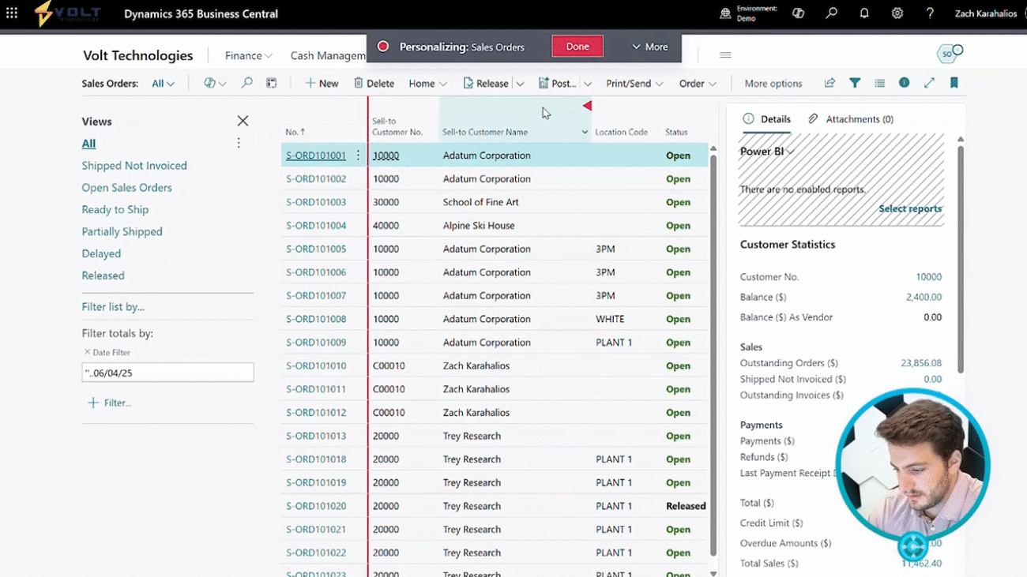The height and width of the screenshot is (577, 1027).
Task: Open the Finance menu dropdown
Action: click(x=248, y=55)
